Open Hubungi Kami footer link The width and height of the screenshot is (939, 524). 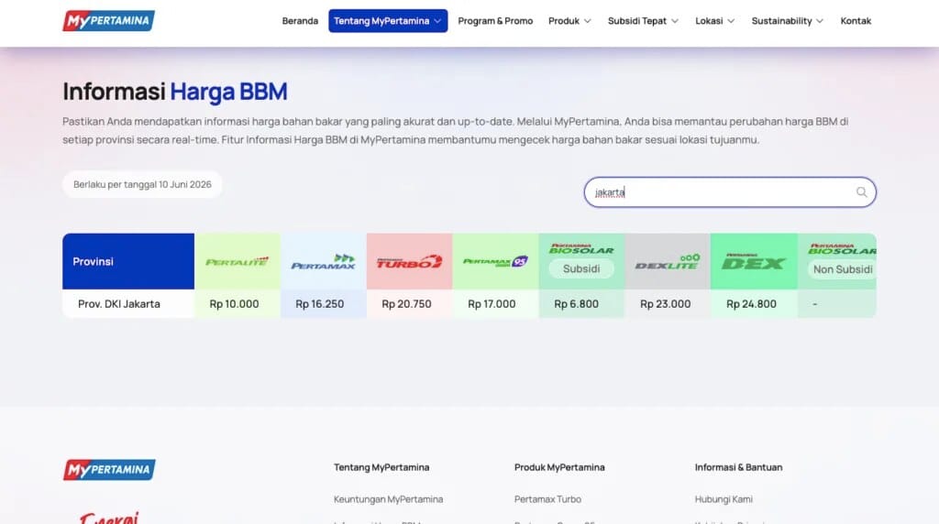click(x=724, y=499)
